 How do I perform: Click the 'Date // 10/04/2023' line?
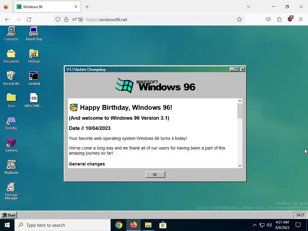[x=90, y=128]
